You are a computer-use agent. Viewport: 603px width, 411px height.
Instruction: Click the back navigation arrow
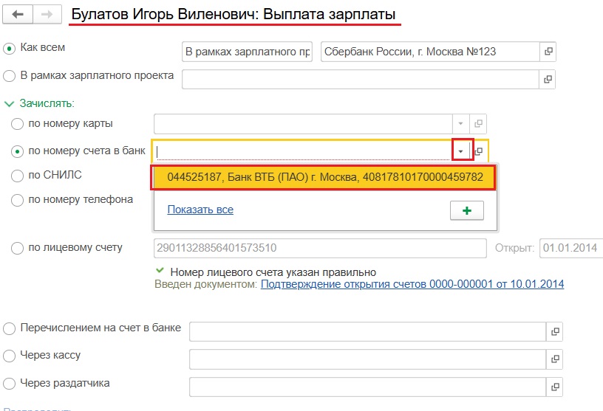tap(18, 15)
